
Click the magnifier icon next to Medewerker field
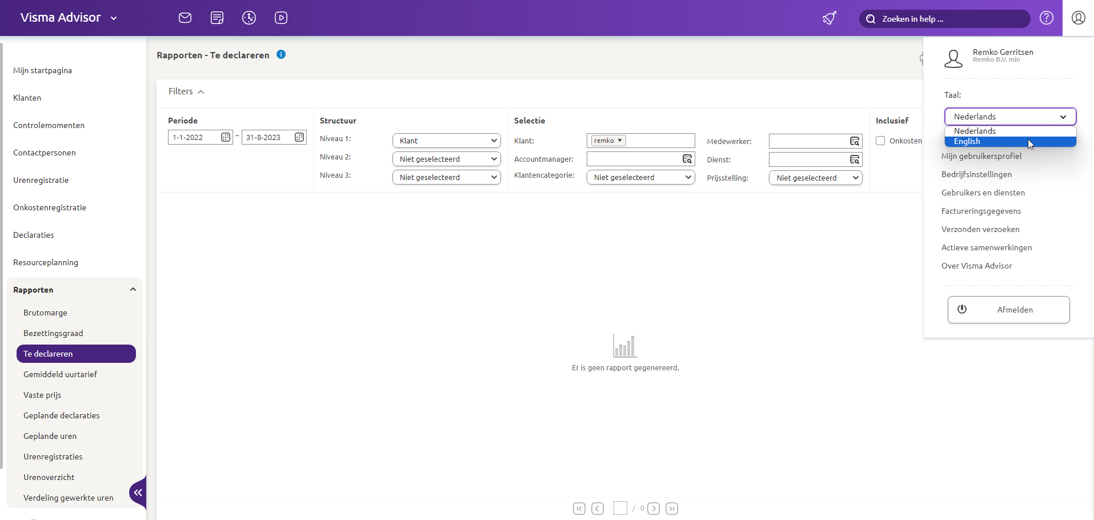853,141
